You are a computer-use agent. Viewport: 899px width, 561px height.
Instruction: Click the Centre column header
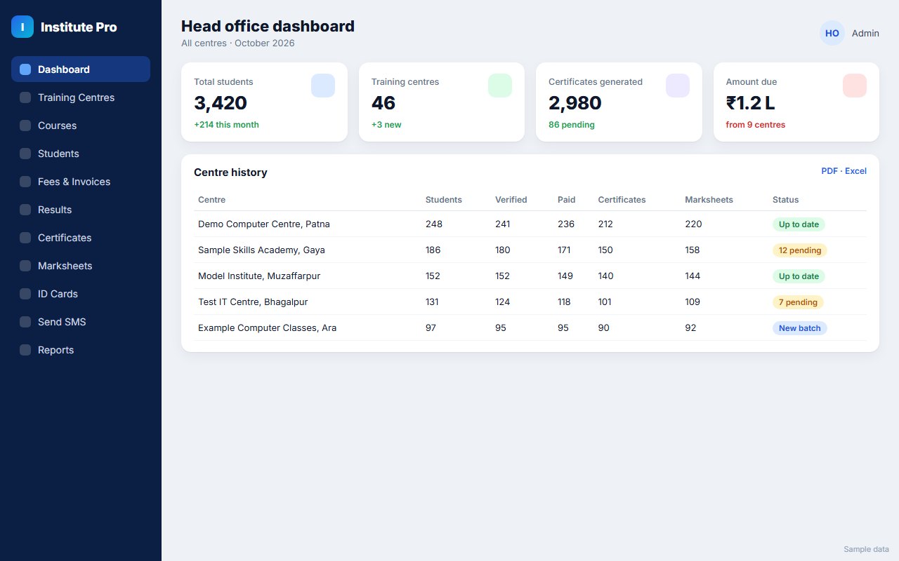click(x=212, y=200)
